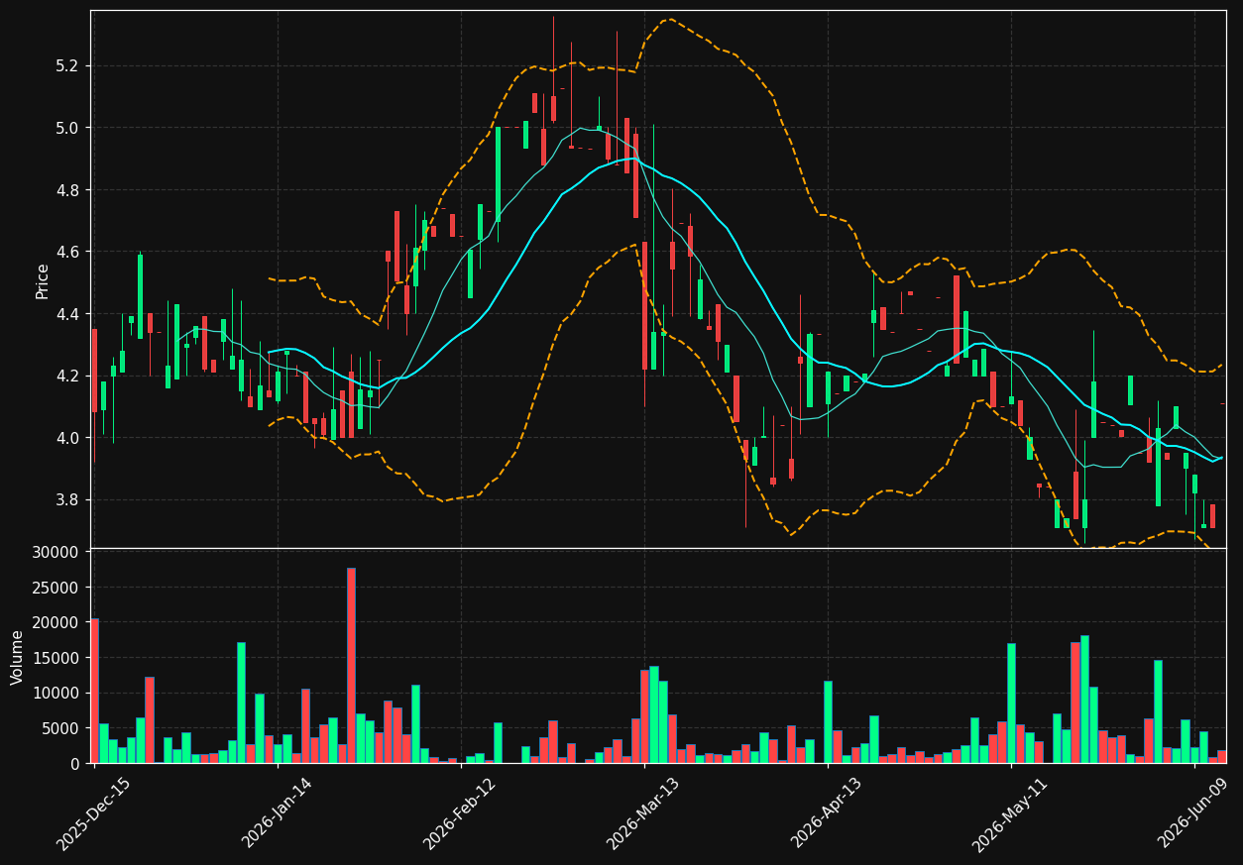This screenshot has width=1243, height=865.
Task: Click the 4.6 price tick label
Action: (67, 252)
